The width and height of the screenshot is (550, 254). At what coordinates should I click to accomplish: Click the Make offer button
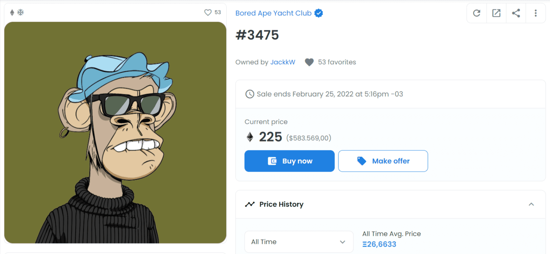click(383, 161)
